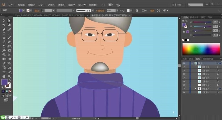Toggle visibility of the 编组 sublayer
Viewport: 222px width, 120px height.
click(x=184, y=89)
